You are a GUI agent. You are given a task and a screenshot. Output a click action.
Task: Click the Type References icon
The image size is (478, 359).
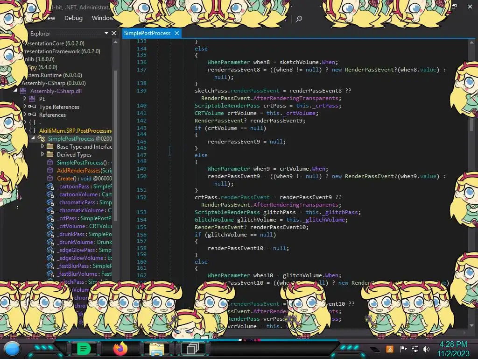pos(32,107)
